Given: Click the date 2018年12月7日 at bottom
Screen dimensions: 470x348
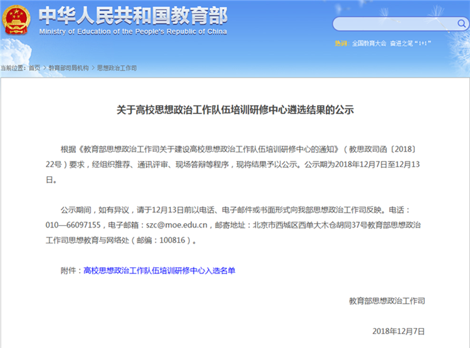Looking at the screenshot, I should [399, 330].
